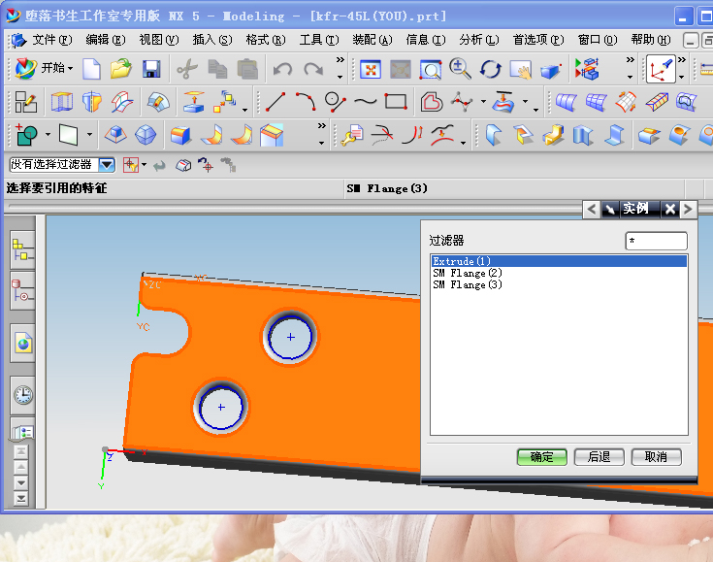Open the 插入(S) menu
Viewport: 713px width, 562px height.
point(211,40)
